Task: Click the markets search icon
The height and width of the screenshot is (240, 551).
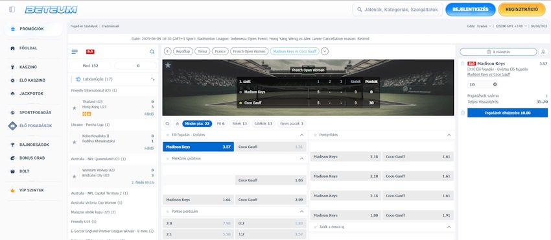Action: click(167, 124)
